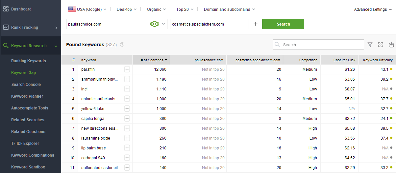
Task: Click the Rank Tracking chart icon
Action: coord(6,28)
